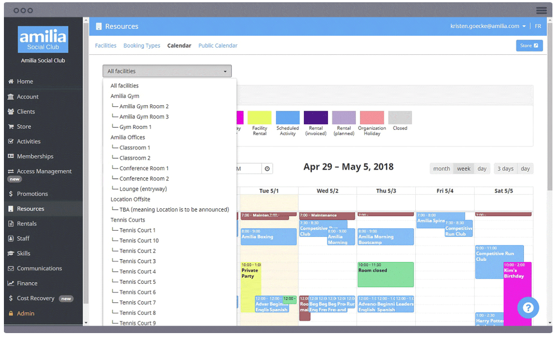Screen dimensions: 558x337
Task: Open the help question mark bubble
Action: 528,308
